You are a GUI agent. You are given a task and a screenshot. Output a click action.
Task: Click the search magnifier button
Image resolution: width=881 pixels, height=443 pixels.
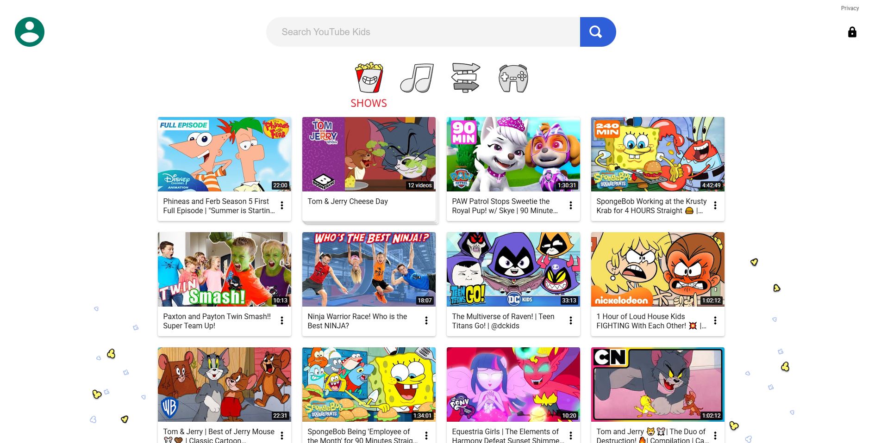pos(597,31)
